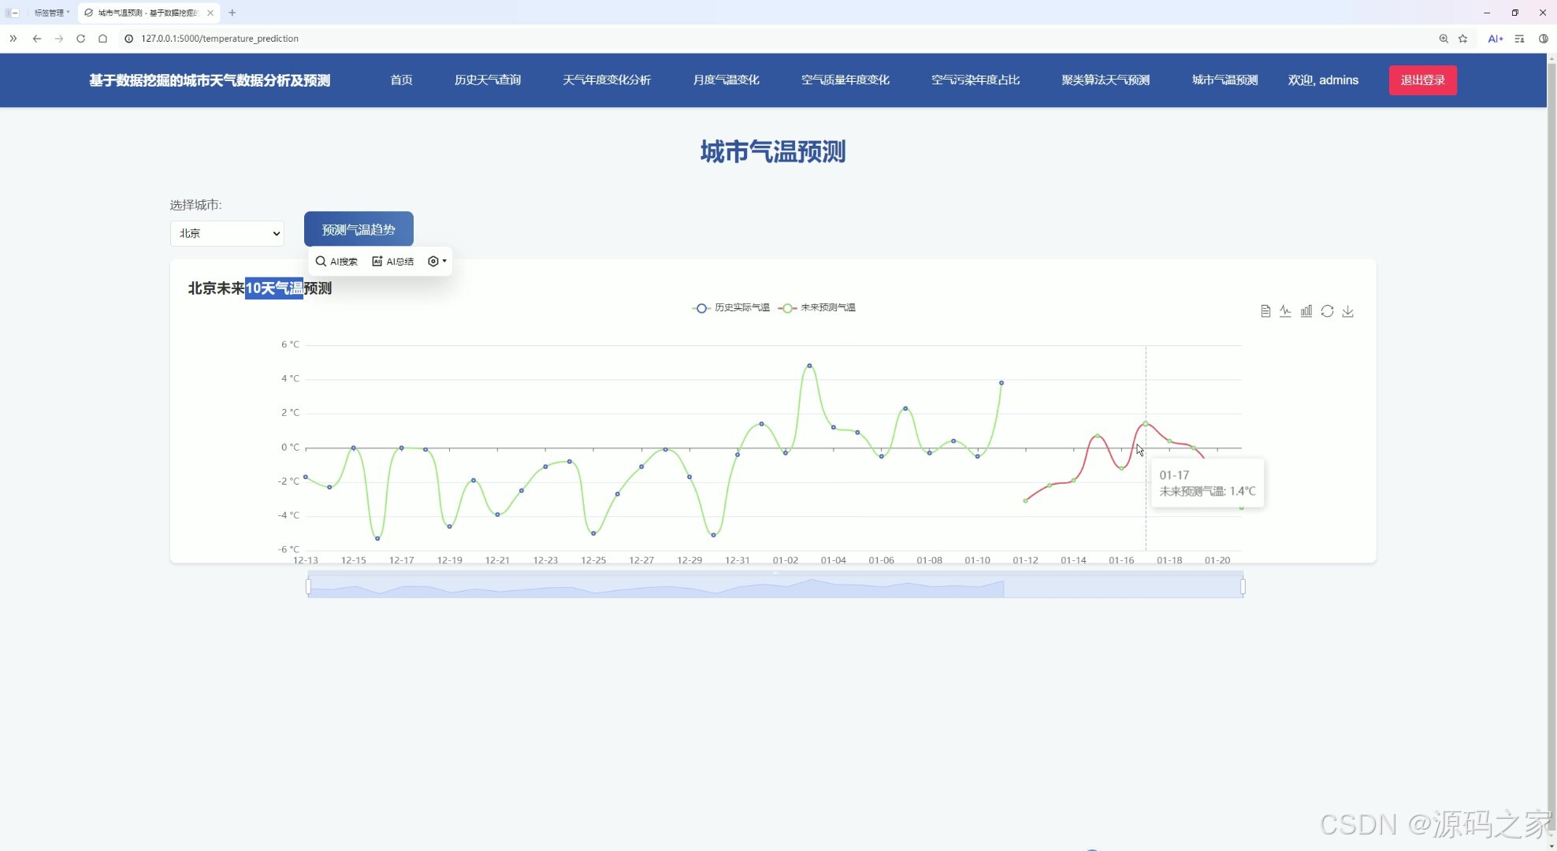1557x851 pixels.
Task: Click the browser page zoom icon
Action: coord(1444,39)
